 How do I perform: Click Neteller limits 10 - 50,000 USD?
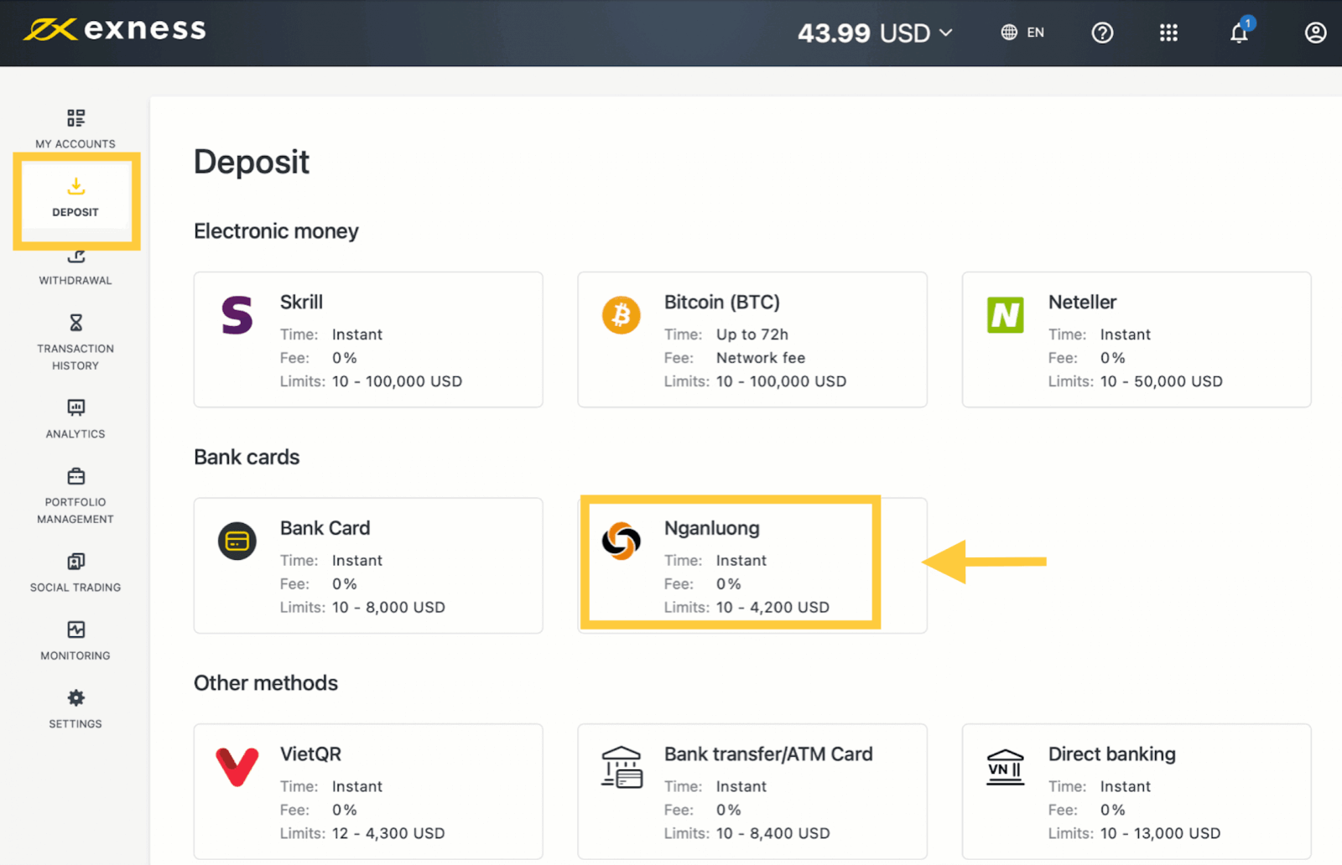pos(1162,381)
